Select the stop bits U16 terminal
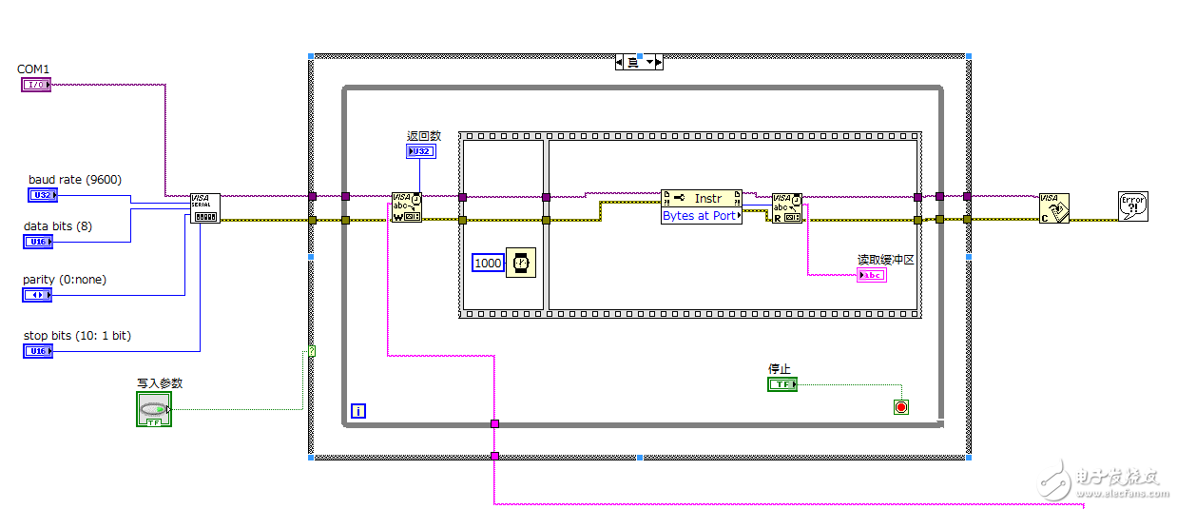The height and width of the screenshot is (509, 1177). 37,351
